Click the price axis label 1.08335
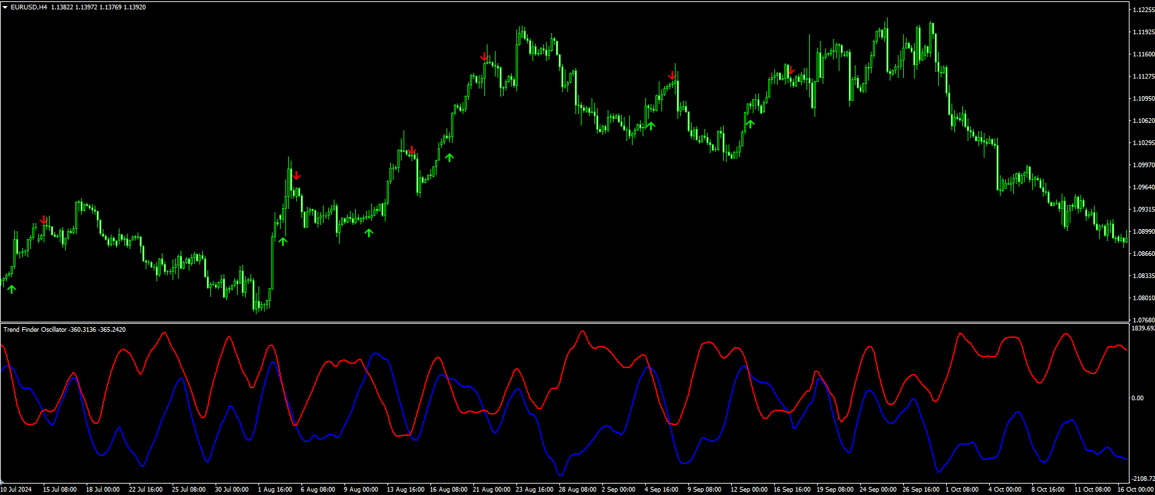The image size is (1155, 495). [1144, 276]
